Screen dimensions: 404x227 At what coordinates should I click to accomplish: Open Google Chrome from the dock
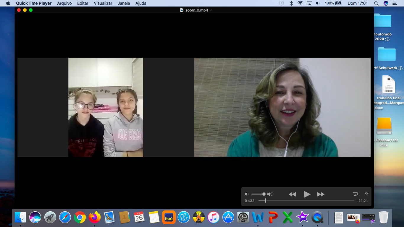[80, 218]
